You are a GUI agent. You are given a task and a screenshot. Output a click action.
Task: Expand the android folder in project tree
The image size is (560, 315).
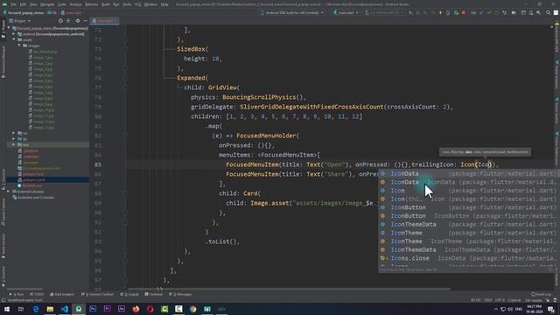[x=14, y=34]
